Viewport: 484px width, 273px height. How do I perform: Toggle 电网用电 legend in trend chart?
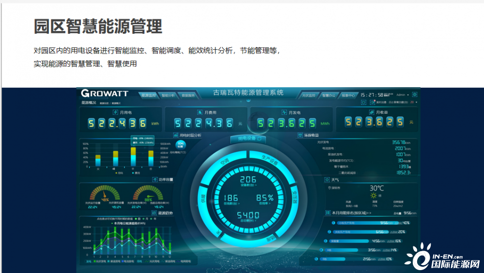point(184,261)
